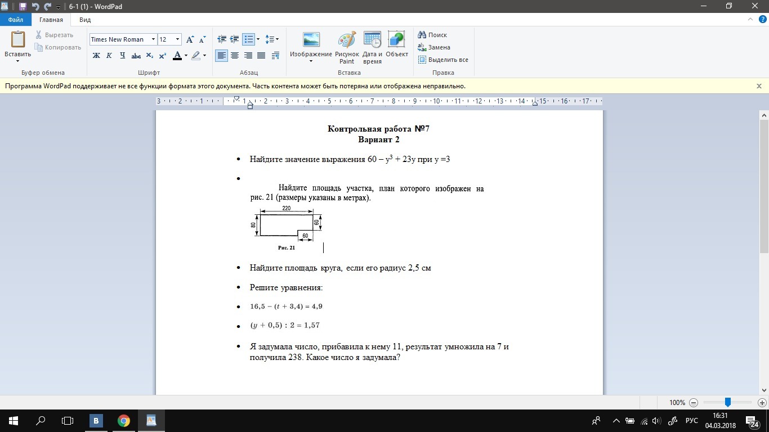Switch to the Главная tab

[x=51, y=20]
